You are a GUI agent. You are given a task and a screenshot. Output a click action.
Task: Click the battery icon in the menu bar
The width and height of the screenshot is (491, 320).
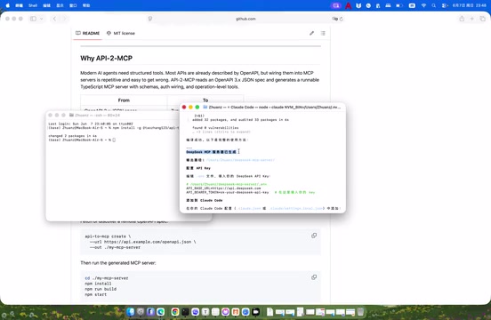click(399, 5)
